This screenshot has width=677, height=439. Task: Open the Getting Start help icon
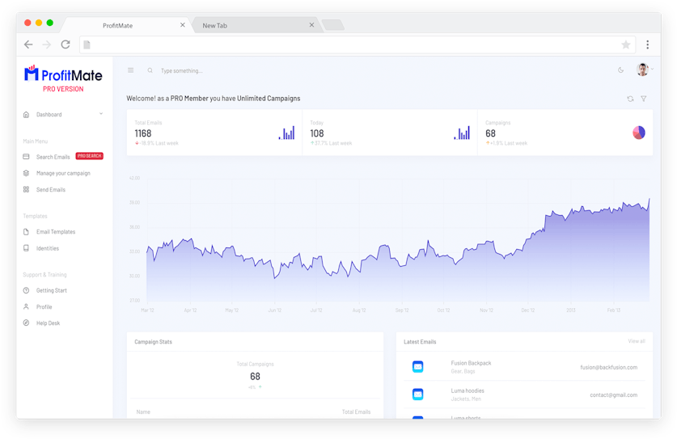[x=27, y=290]
